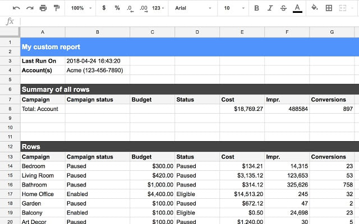359x224 pixels.
Task: Open the 100% zoom dropdown
Action: click(x=81, y=8)
